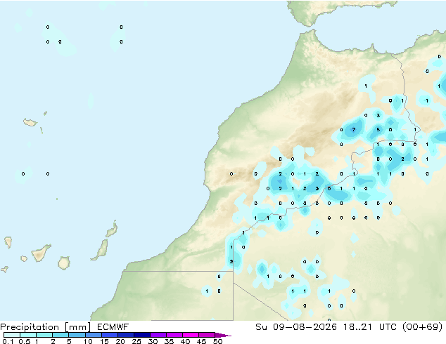Click the 45–50 mm legend swatch
This screenshot has height=344, width=446.
[207, 335]
